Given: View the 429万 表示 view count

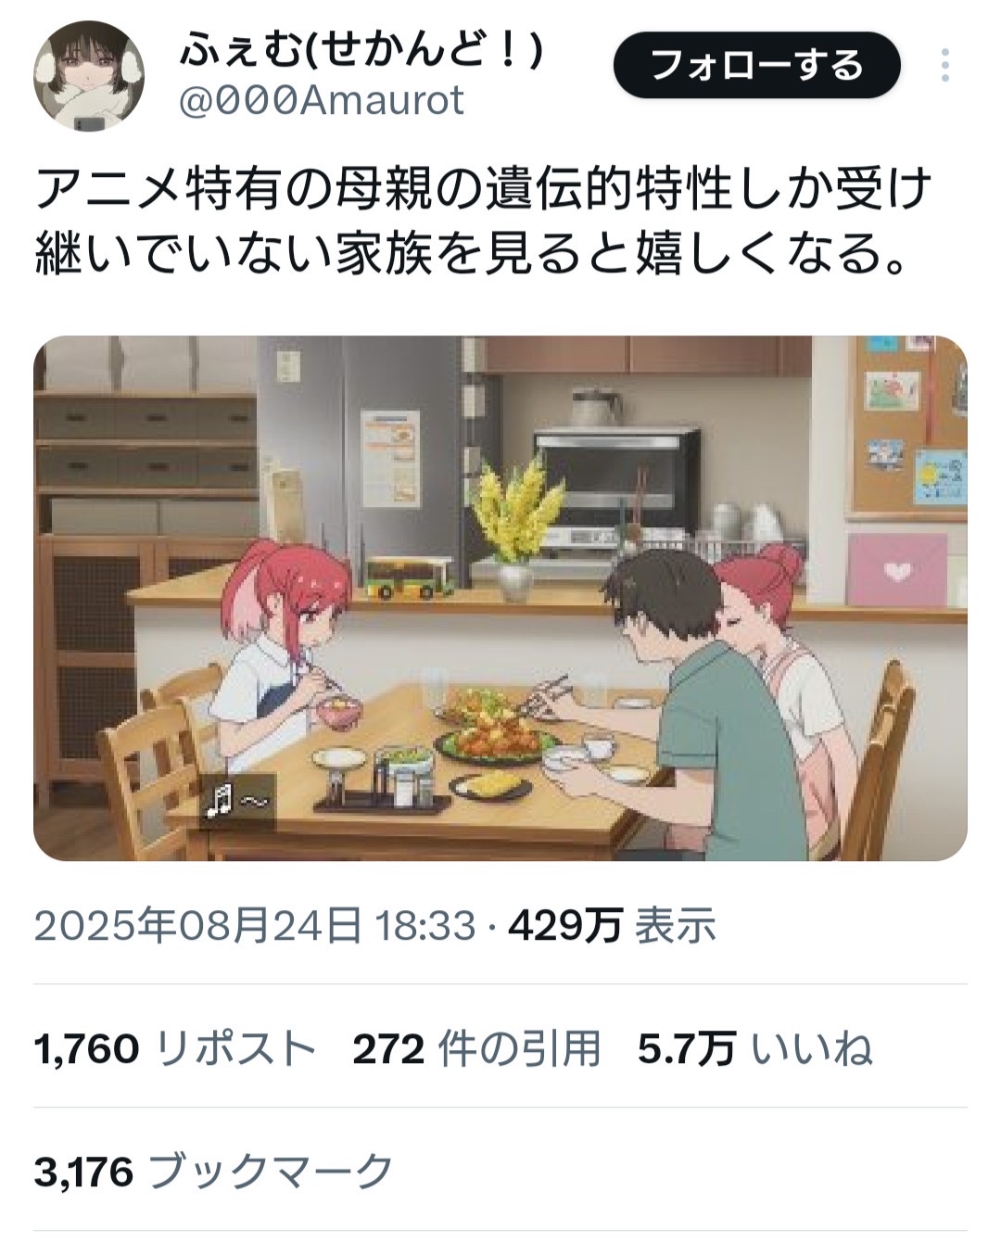Looking at the screenshot, I should tap(612, 925).
